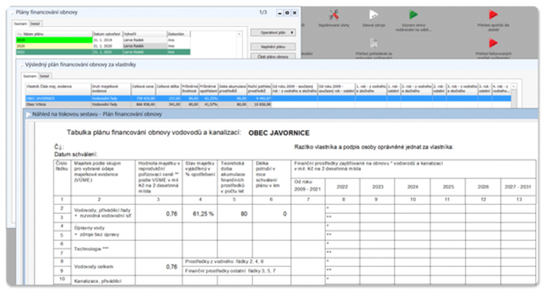
Task: Click Vlastník Číslo maj. evidence column header
Action: (x=58, y=89)
